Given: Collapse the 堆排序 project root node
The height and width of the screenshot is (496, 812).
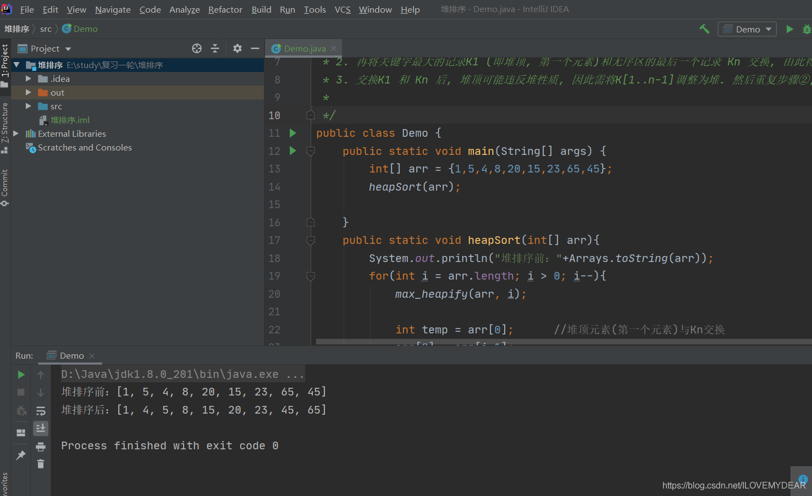Looking at the screenshot, I should tap(16, 65).
